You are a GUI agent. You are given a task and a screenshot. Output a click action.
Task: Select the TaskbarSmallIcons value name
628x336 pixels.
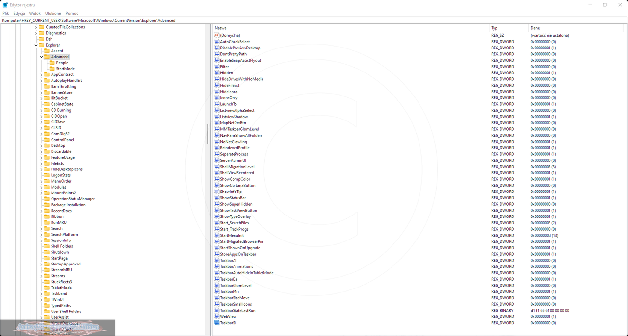click(235, 304)
